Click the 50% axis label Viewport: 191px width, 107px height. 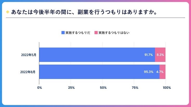point(103,88)
